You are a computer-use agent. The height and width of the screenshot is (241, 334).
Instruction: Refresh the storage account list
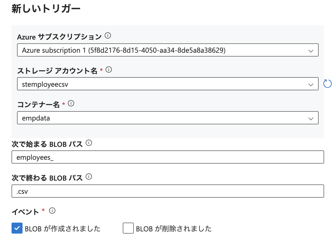[327, 84]
